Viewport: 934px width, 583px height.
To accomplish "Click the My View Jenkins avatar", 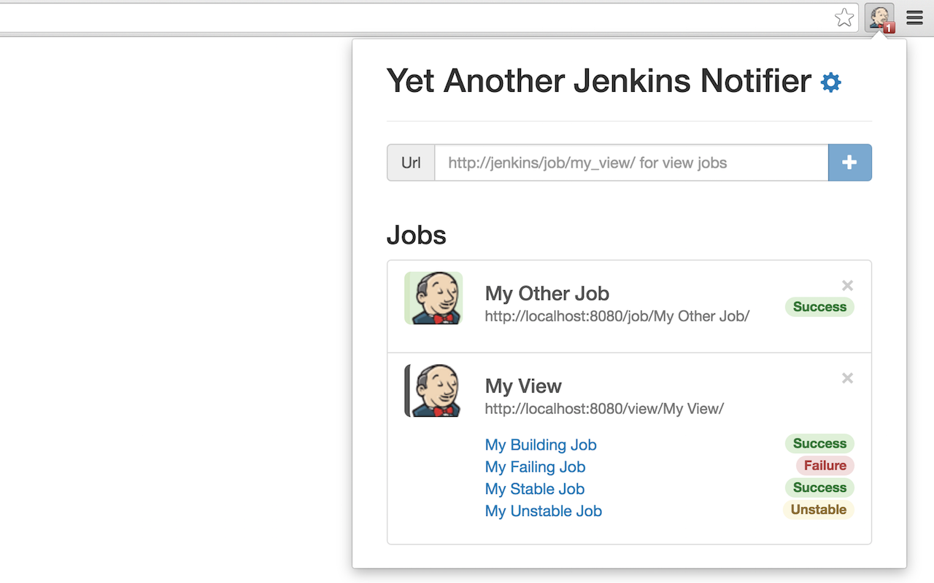I will [x=433, y=391].
